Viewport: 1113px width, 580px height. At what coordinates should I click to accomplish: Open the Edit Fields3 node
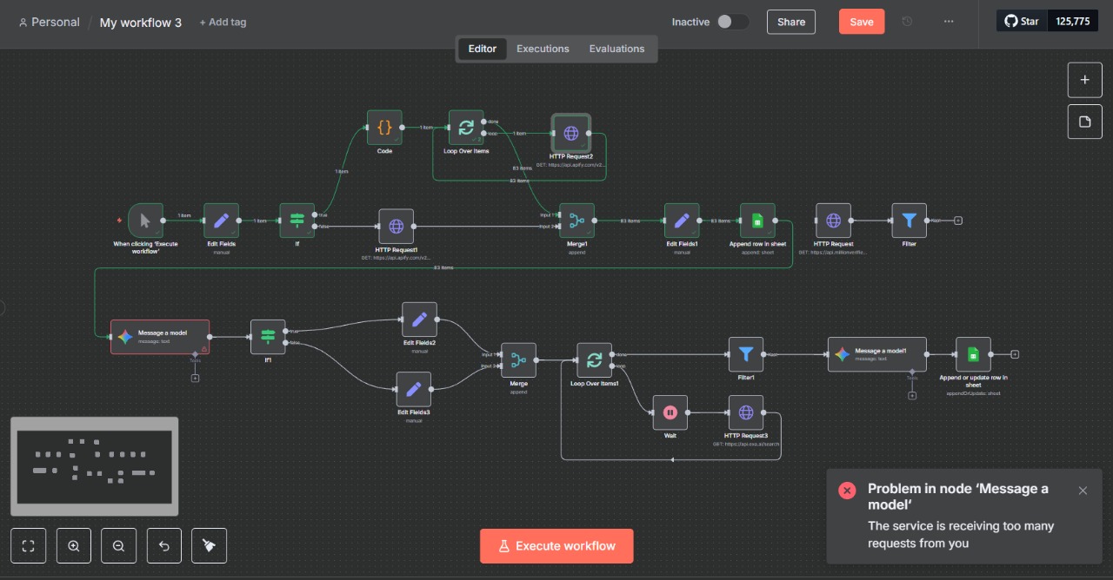tap(413, 389)
